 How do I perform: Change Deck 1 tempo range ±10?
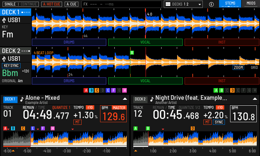tap(90, 108)
